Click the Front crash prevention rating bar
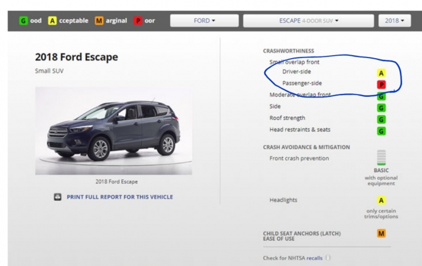Screen dimensions: 422x266 [381, 157]
